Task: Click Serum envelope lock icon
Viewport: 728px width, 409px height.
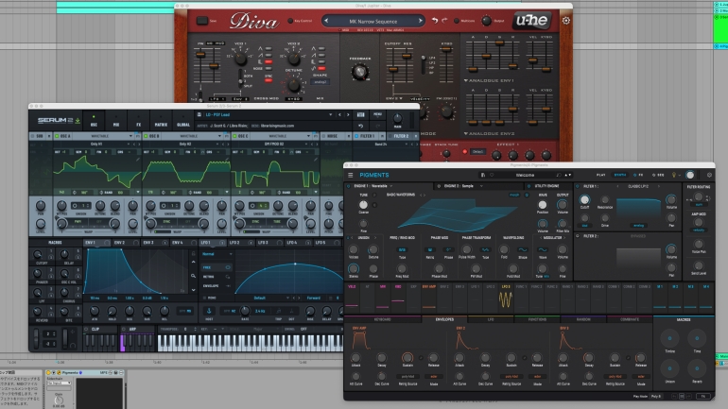Action: [x=193, y=254]
